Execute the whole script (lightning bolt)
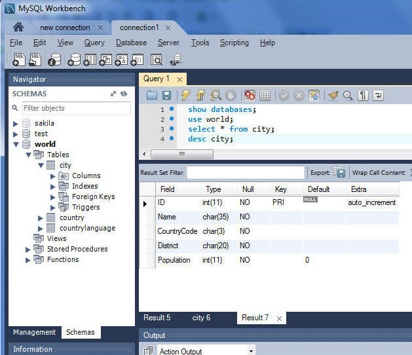This screenshot has height=355, width=412. click(186, 96)
